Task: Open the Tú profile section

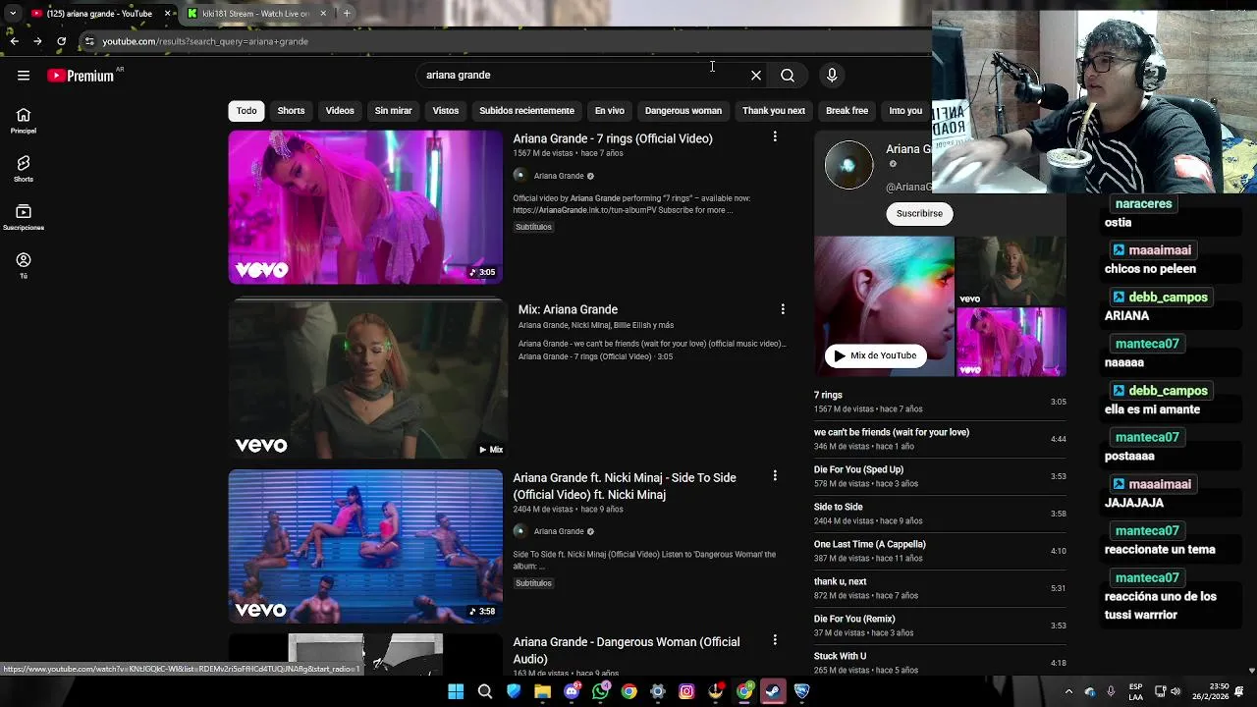Action: click(24, 265)
